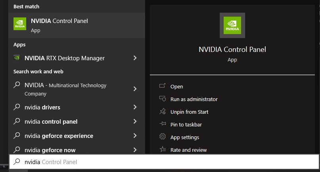Click the Rate and review star icon
The height and width of the screenshot is (172, 320).
pos(162,150)
